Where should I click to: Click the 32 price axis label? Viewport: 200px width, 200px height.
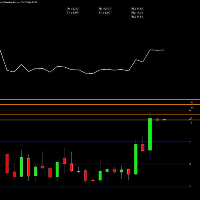(x=190, y=164)
